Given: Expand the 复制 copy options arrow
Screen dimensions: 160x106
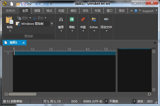Looking at the screenshot, I should [x=30, y=18].
